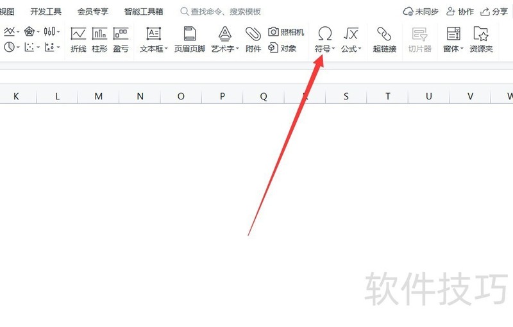This screenshot has width=513, height=327.
Task: Expand the symbol (符号) dropdown arrow
Action: pyautogui.click(x=333, y=49)
